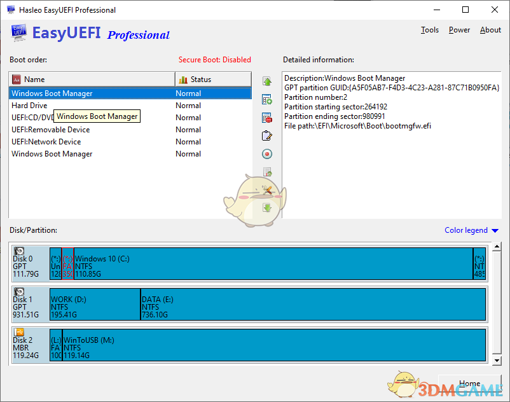Image resolution: width=510 pixels, height=402 pixels.
Task: Open the About menu
Action: pos(490,29)
